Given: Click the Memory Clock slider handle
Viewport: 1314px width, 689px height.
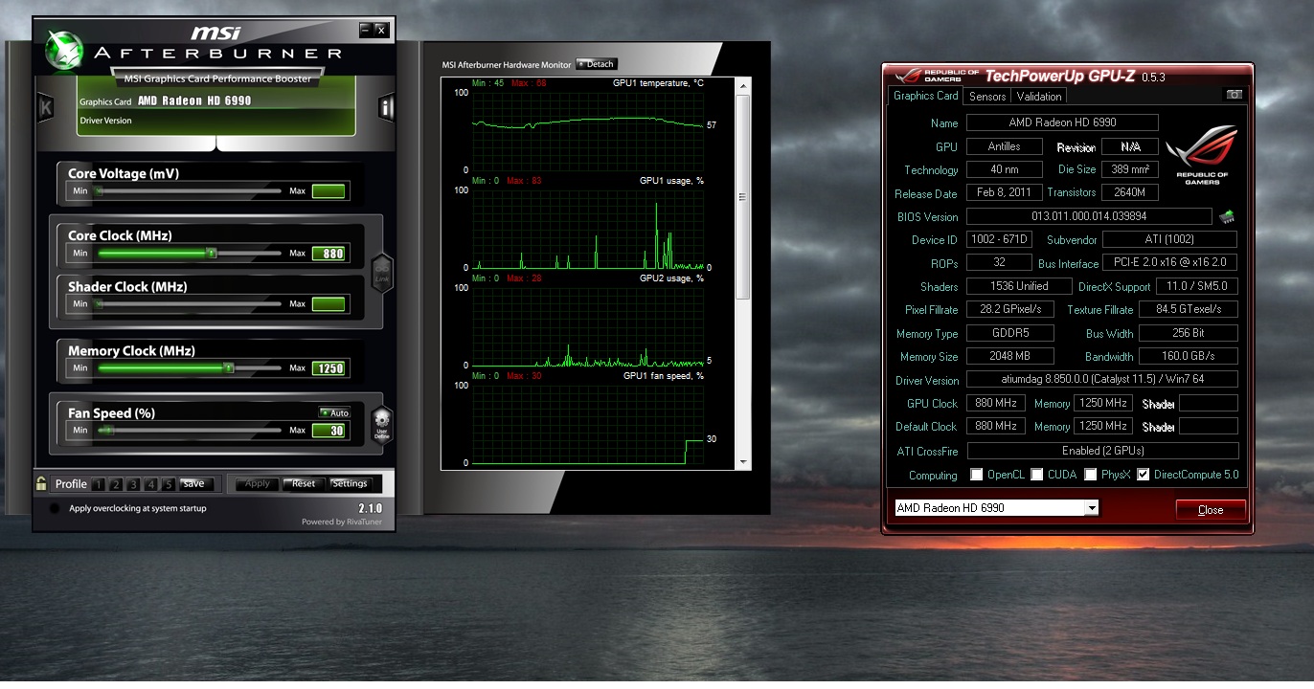Looking at the screenshot, I should pyautogui.click(x=228, y=367).
